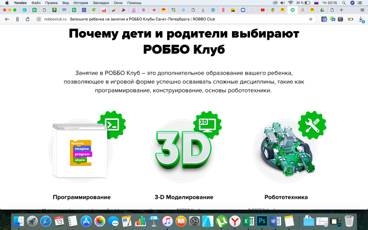Open Messages from the Dock

click(x=113, y=221)
